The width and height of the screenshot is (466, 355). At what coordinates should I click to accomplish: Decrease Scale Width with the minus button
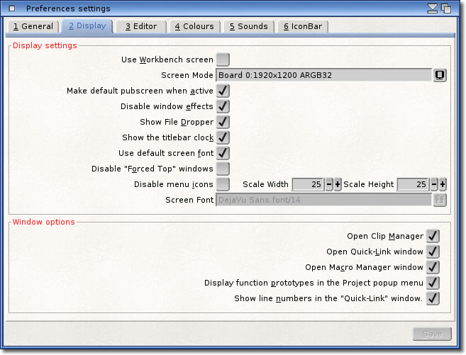pyautogui.click(x=329, y=184)
